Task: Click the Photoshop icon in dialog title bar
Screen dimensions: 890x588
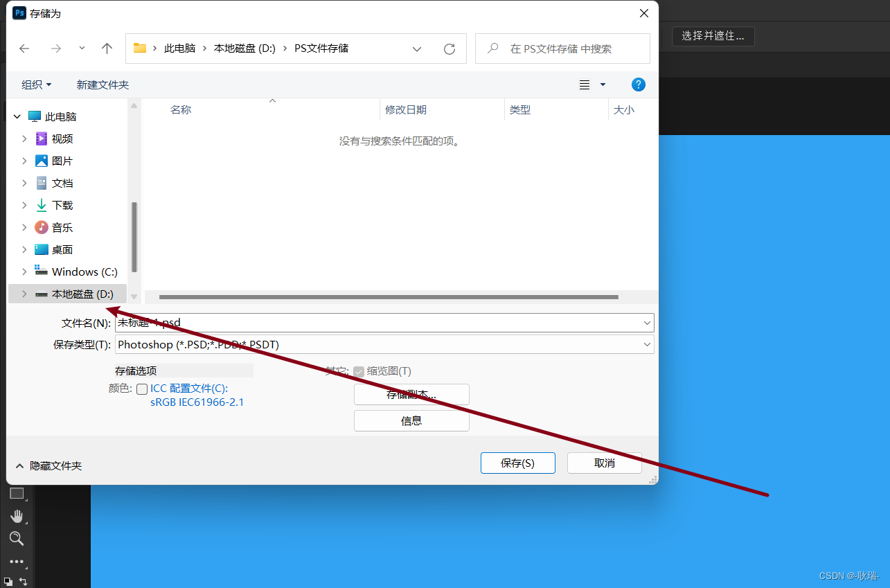Action: click(x=19, y=12)
